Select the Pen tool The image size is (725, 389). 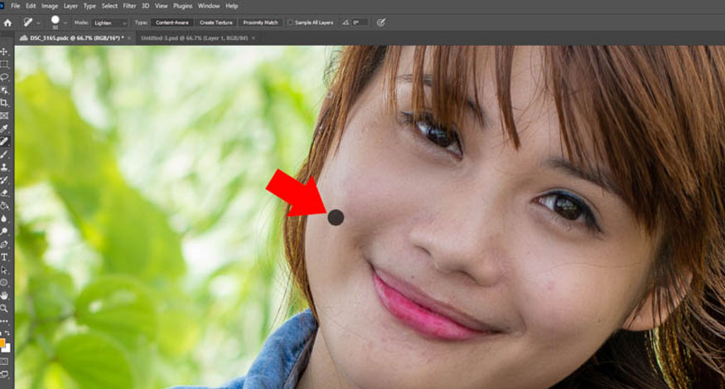[4, 244]
